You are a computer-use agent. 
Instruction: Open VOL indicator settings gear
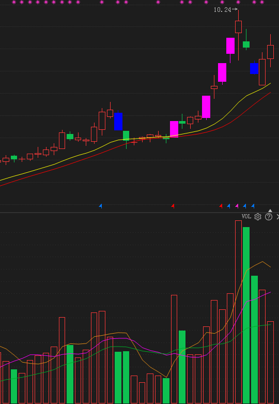coord(258,217)
